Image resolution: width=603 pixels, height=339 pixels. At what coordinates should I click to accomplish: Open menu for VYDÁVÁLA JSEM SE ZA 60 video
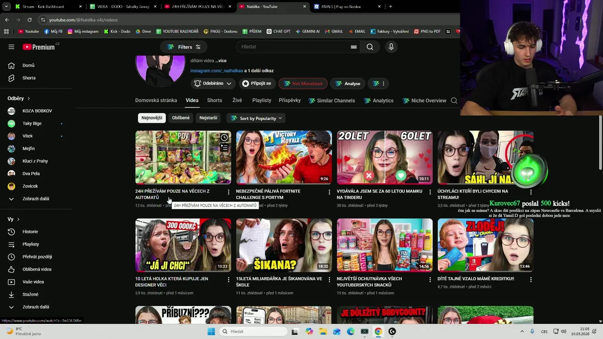[430, 192]
